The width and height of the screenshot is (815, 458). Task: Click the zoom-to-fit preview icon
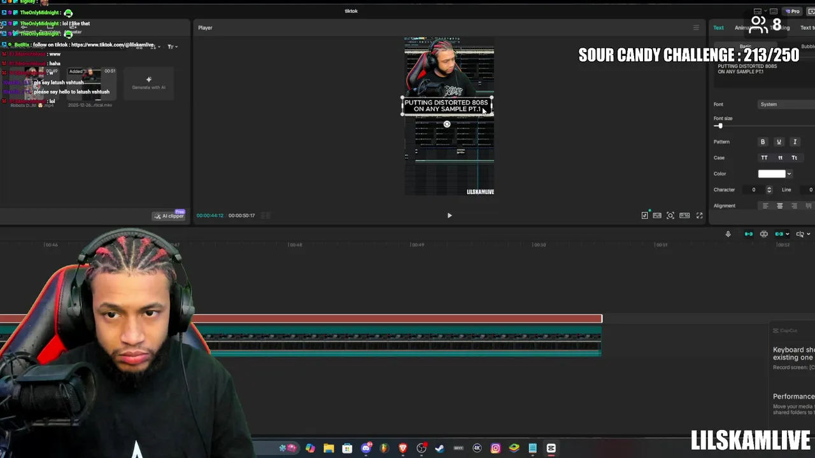[670, 216]
